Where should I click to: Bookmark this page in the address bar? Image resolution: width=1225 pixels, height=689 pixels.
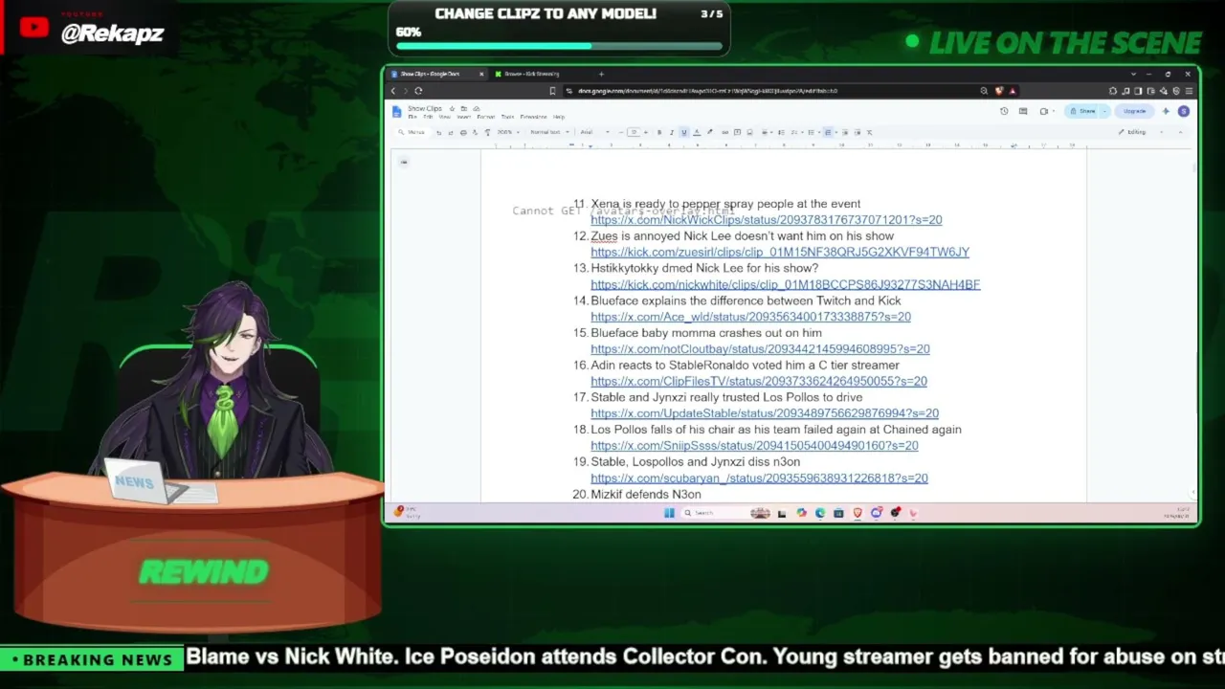pyautogui.click(x=552, y=91)
